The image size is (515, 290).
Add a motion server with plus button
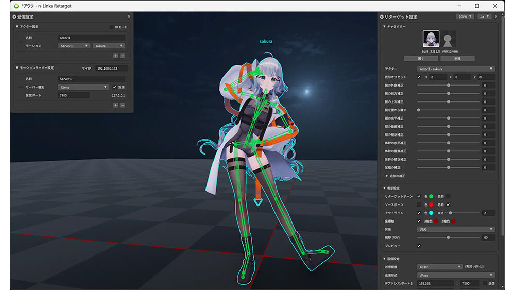(115, 105)
